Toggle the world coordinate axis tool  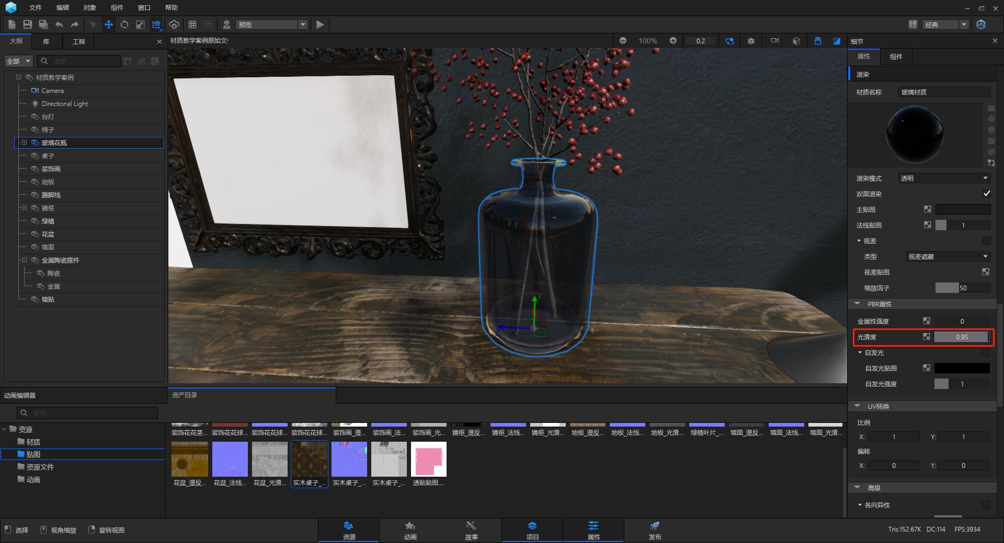[156, 25]
